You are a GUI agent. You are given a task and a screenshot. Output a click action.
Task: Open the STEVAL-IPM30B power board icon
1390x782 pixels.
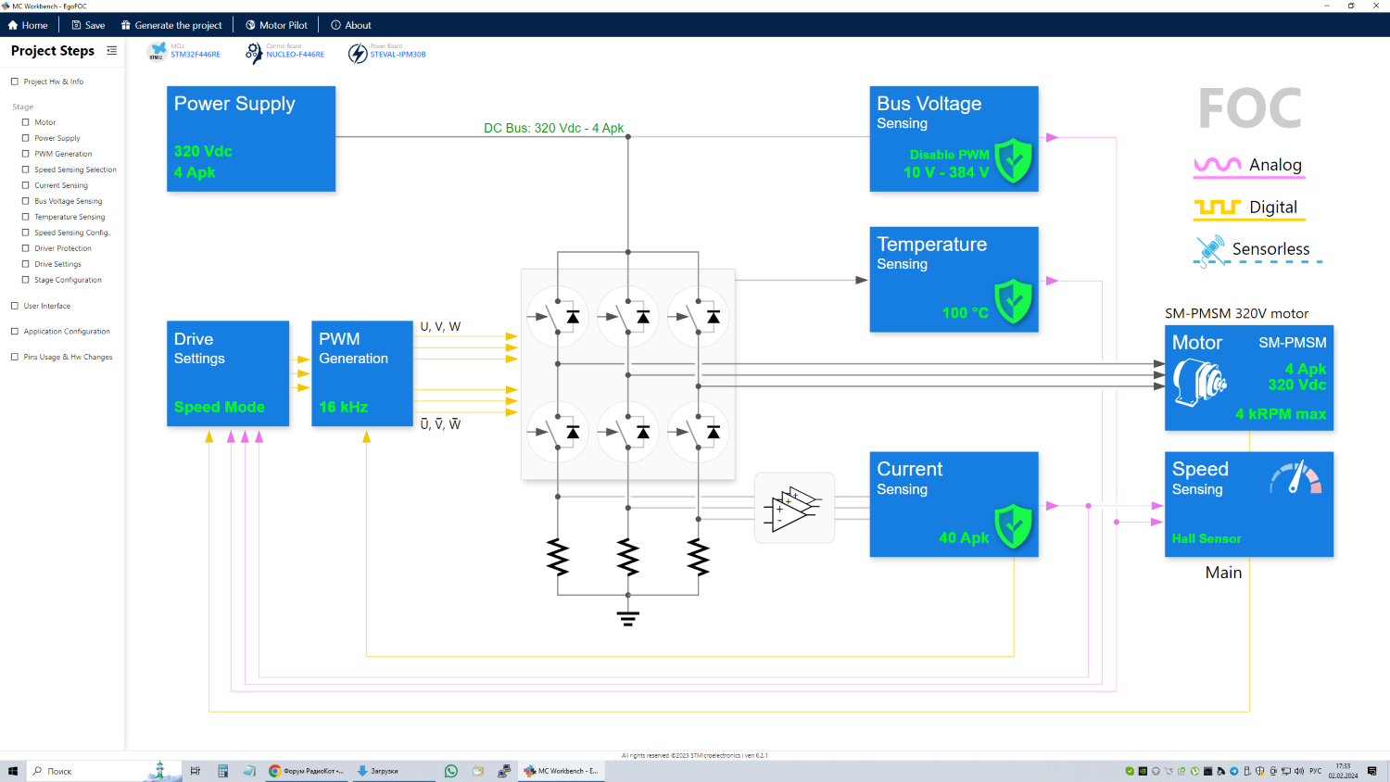point(358,54)
